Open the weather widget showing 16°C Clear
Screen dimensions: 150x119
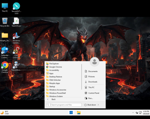click(5, 113)
